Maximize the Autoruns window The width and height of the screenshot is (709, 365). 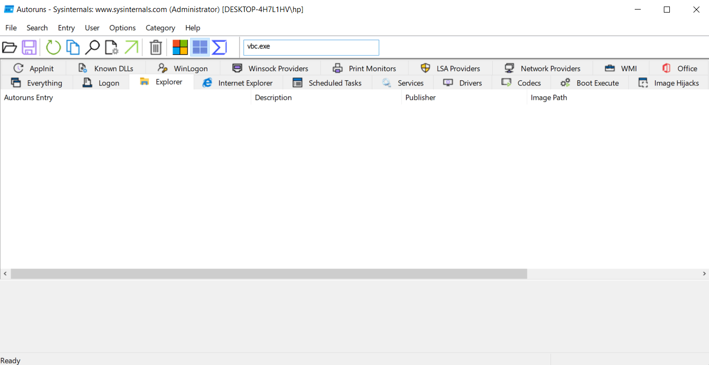667,9
